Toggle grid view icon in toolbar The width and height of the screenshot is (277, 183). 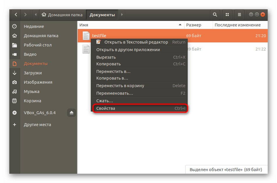tap(227, 15)
